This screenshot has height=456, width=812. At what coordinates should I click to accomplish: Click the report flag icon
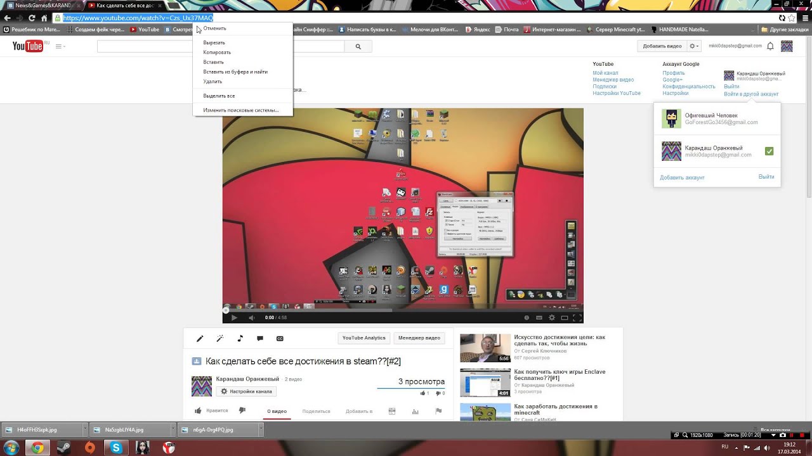click(x=438, y=412)
